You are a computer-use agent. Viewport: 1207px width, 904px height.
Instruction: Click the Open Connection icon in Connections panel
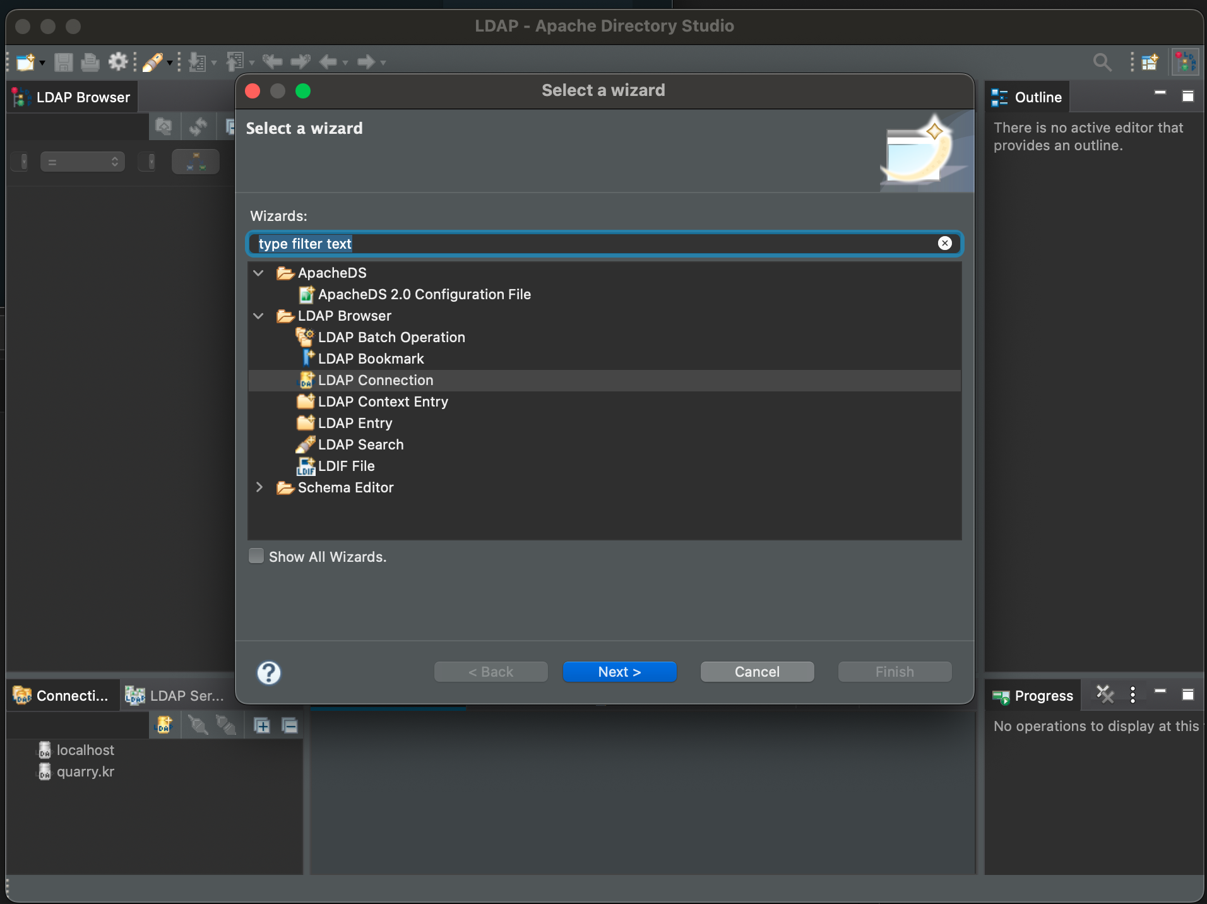(198, 725)
